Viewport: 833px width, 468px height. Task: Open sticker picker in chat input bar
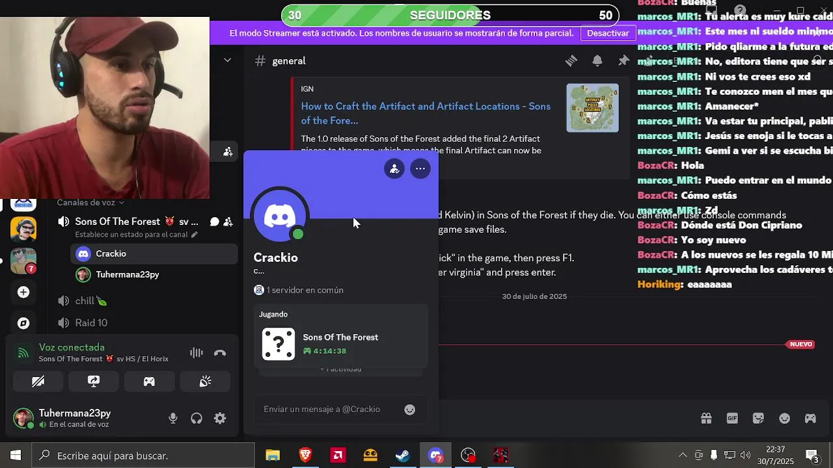tap(758, 419)
